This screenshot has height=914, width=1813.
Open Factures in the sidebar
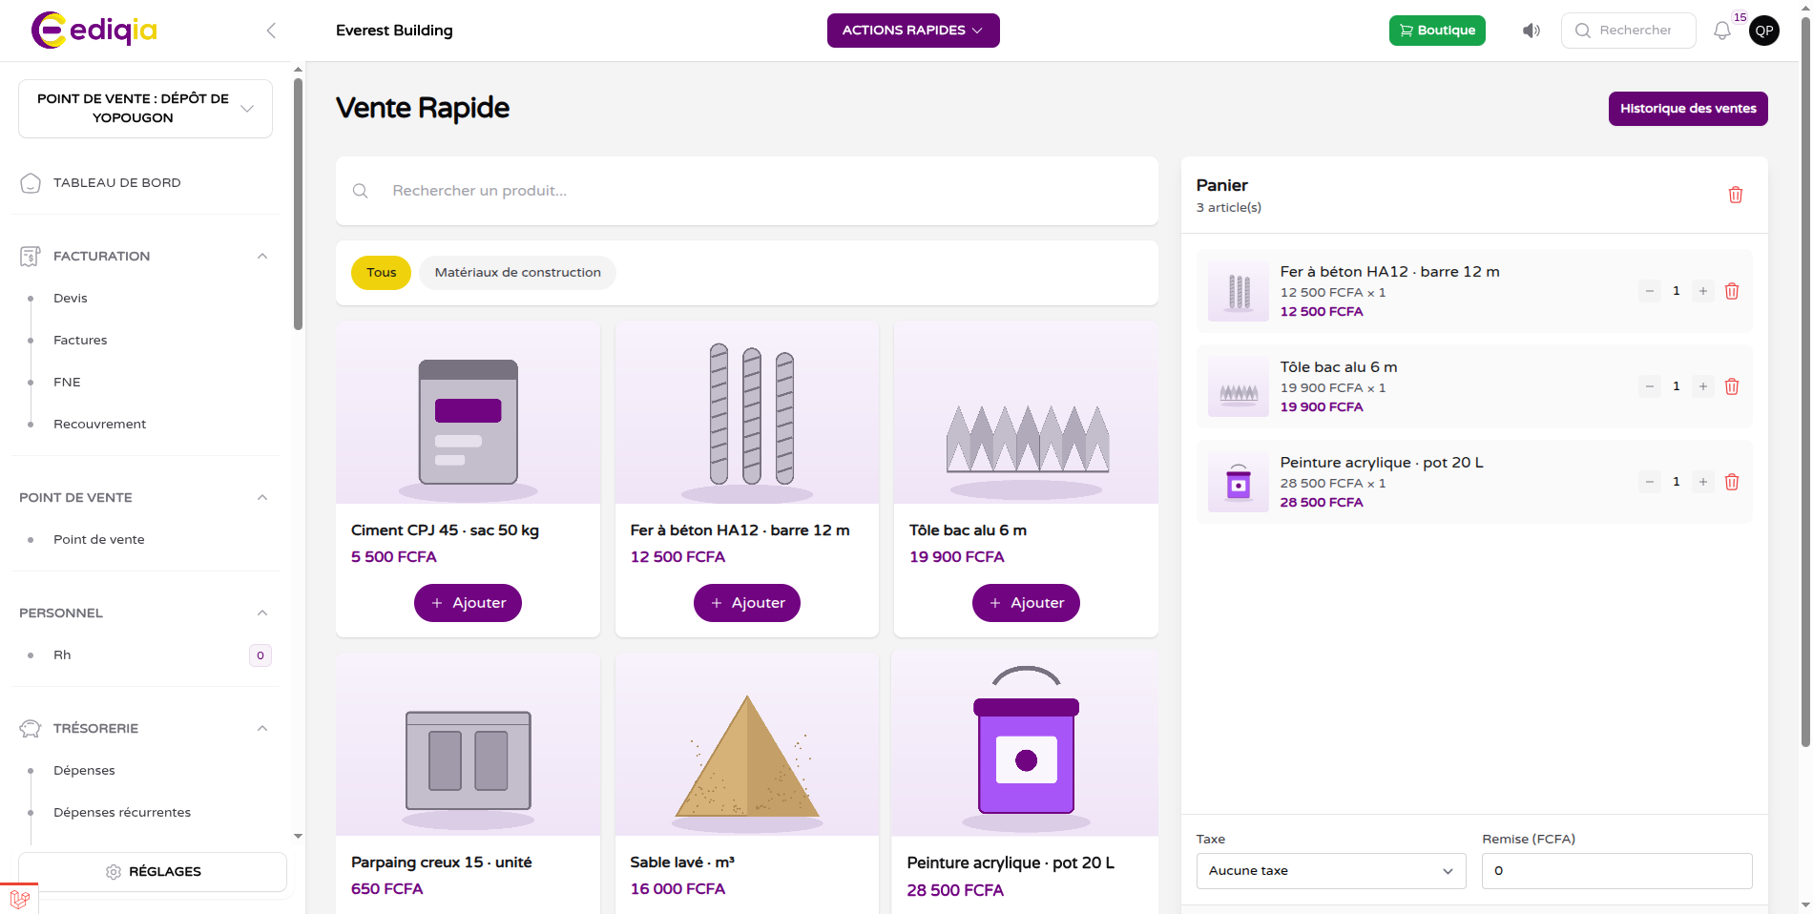[x=80, y=341]
